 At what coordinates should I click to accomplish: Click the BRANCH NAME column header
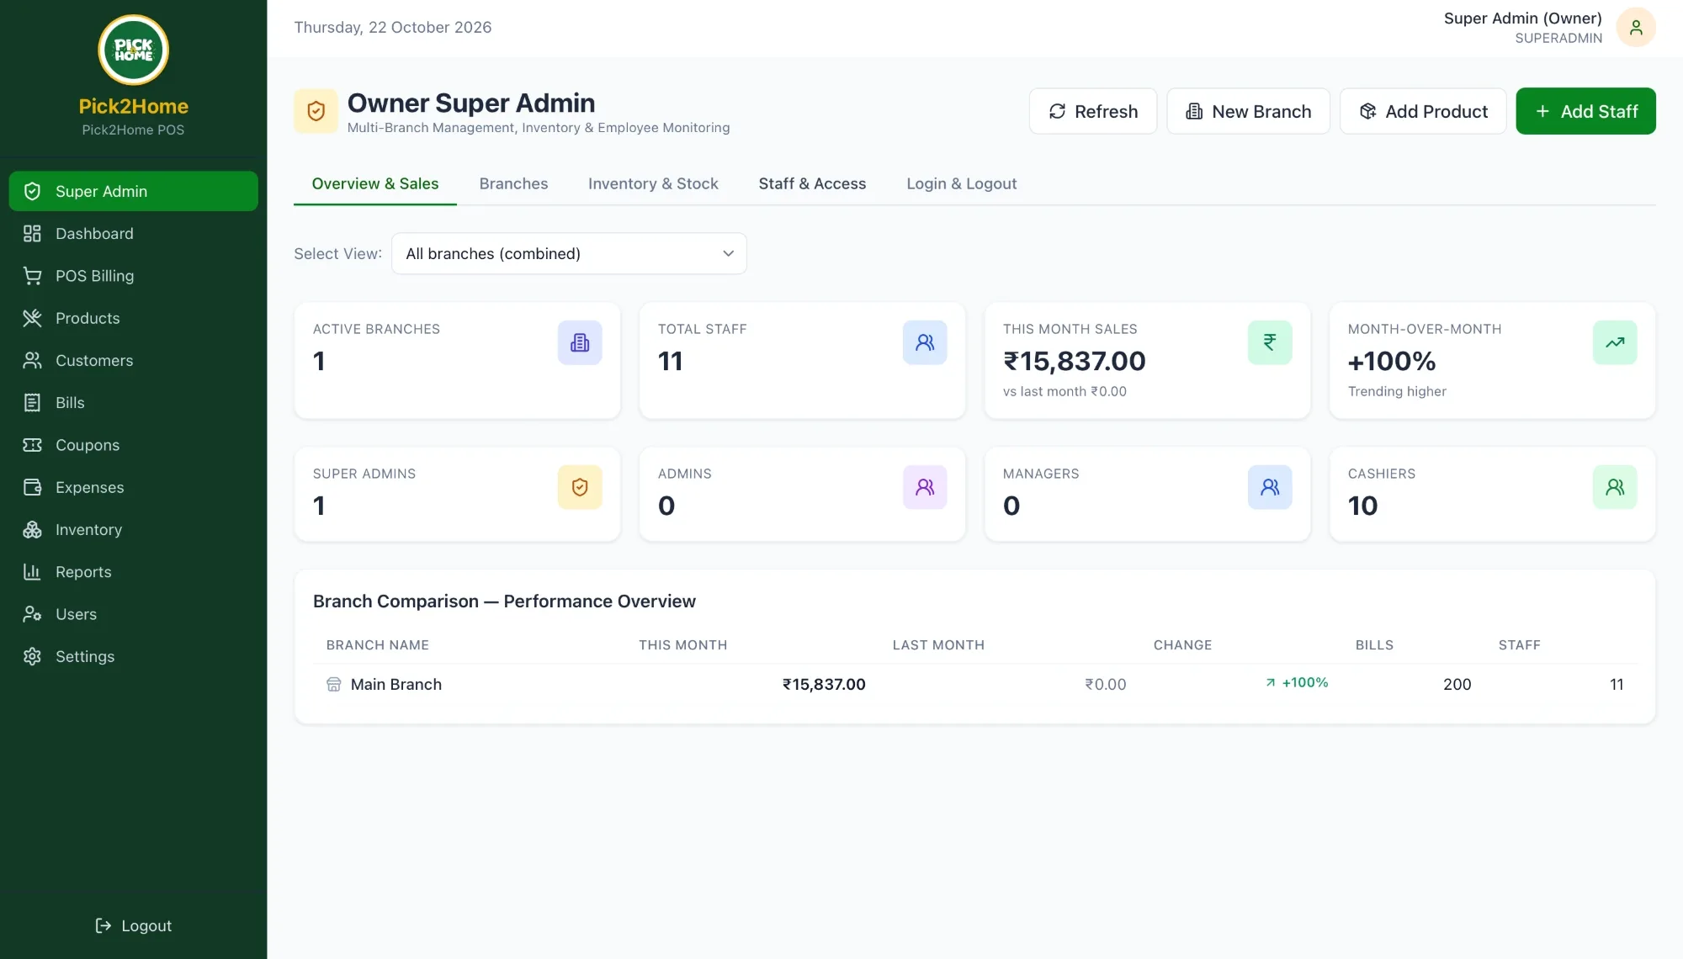pyautogui.click(x=377, y=644)
